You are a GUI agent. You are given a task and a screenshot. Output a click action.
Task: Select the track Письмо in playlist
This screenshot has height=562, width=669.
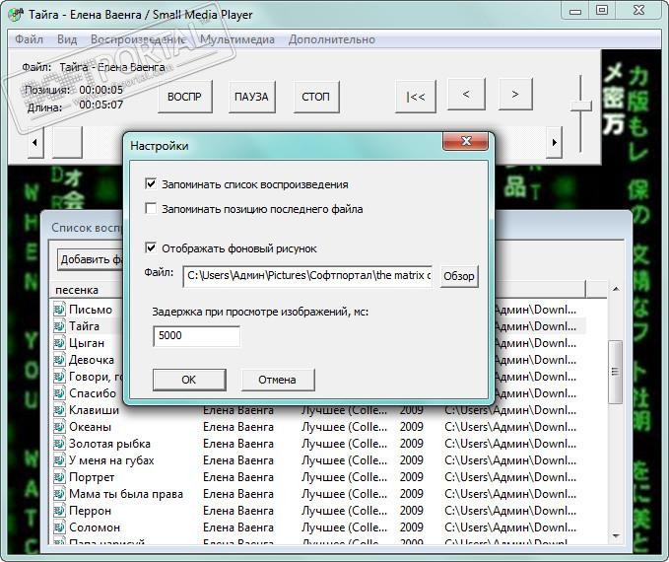tap(91, 310)
